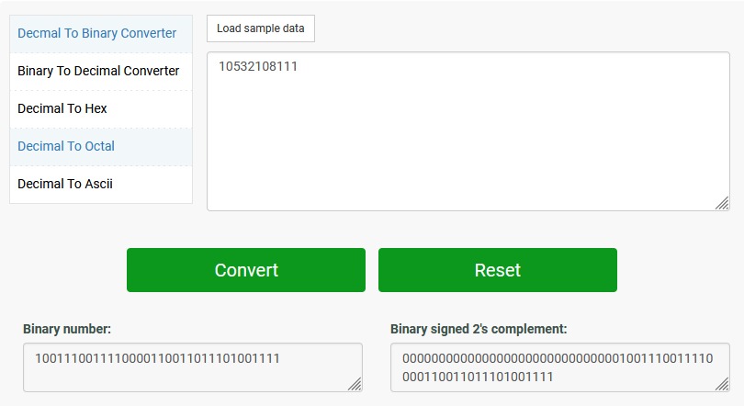
Task: Open the Decimal To Binary Converter page
Action: click(x=96, y=33)
